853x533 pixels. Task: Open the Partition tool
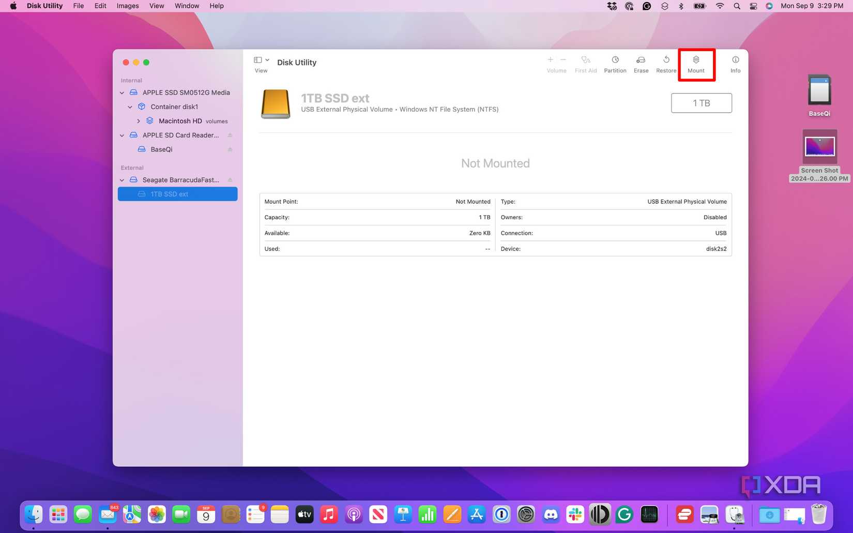tap(615, 64)
